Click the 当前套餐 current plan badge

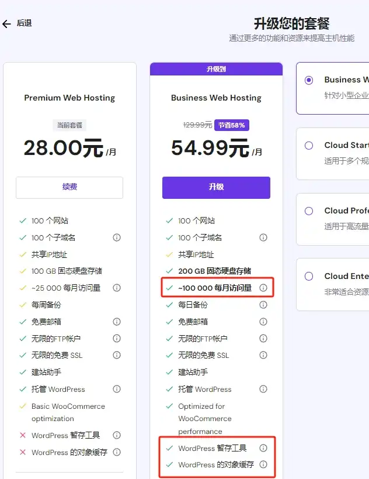69,125
